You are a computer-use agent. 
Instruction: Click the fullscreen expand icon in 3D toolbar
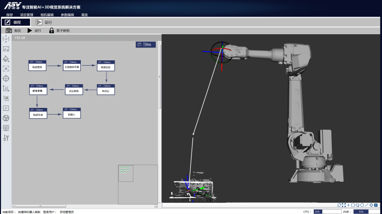coord(344,205)
